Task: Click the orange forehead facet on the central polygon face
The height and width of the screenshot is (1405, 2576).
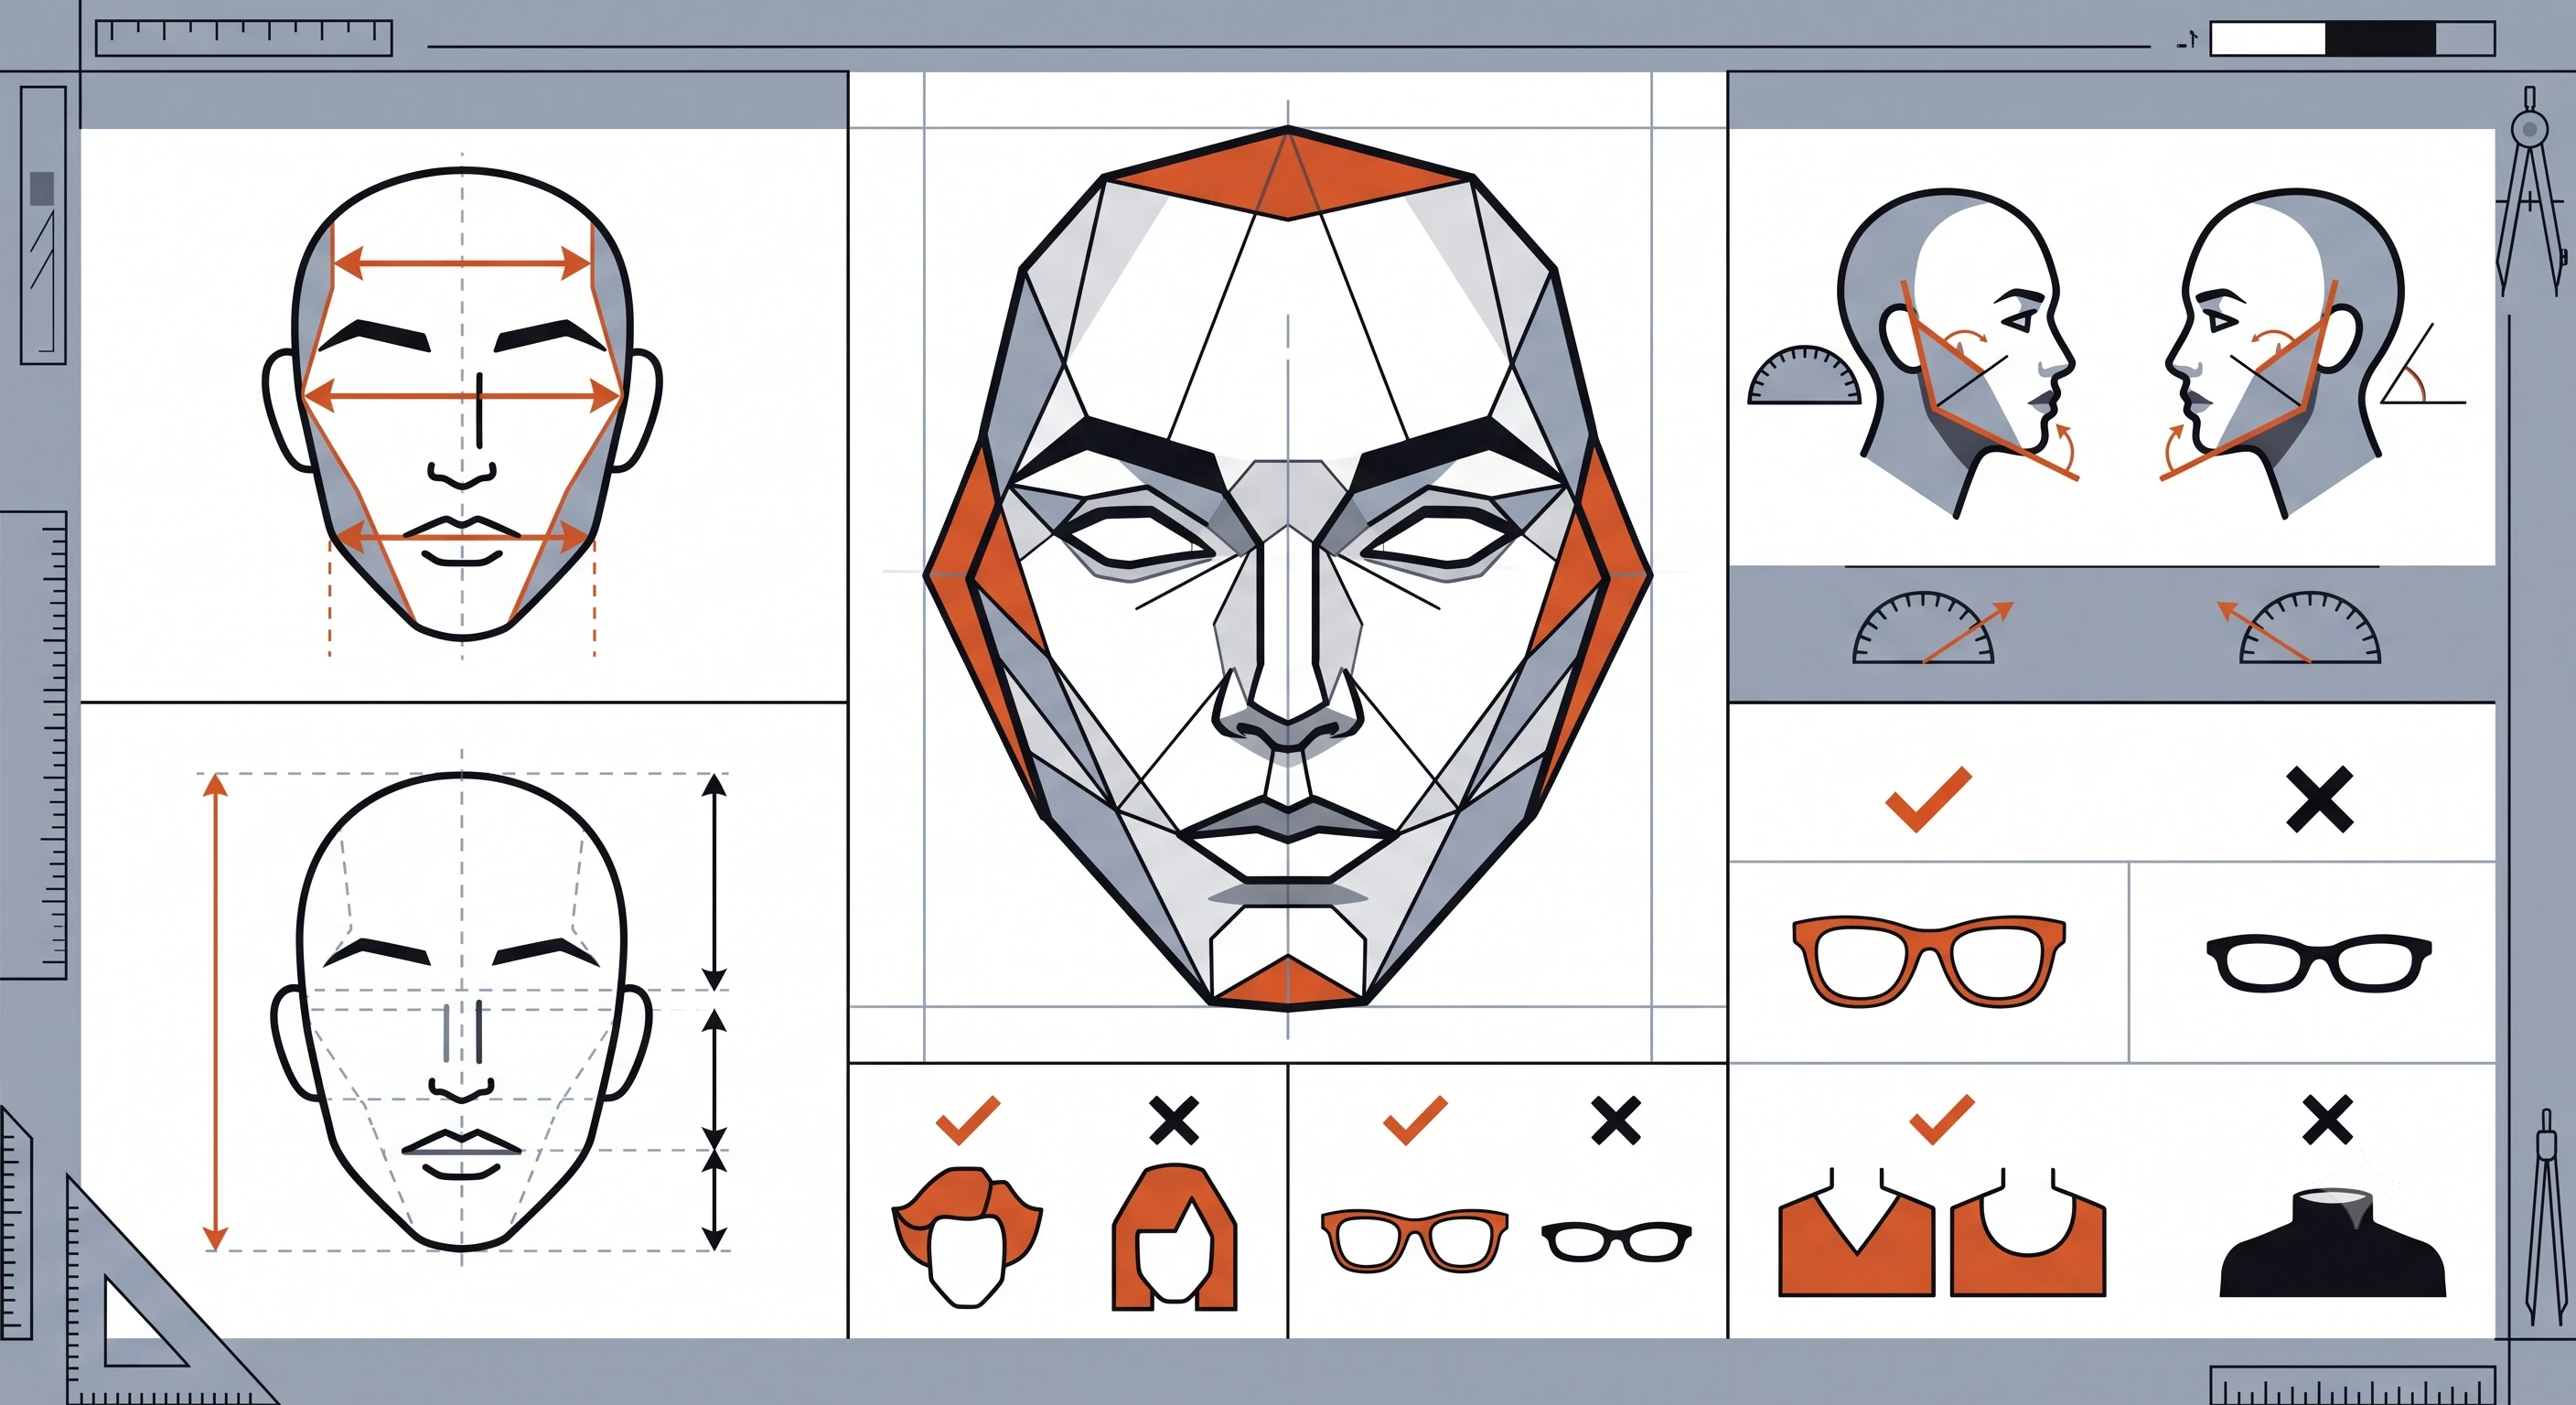Action: [x=1288, y=172]
